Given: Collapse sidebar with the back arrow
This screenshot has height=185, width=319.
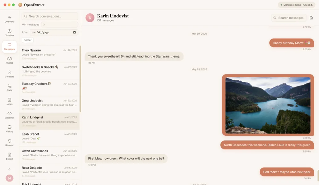Looking at the screenshot, I should pos(9,169).
